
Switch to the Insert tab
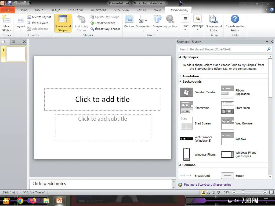click(x=39, y=10)
